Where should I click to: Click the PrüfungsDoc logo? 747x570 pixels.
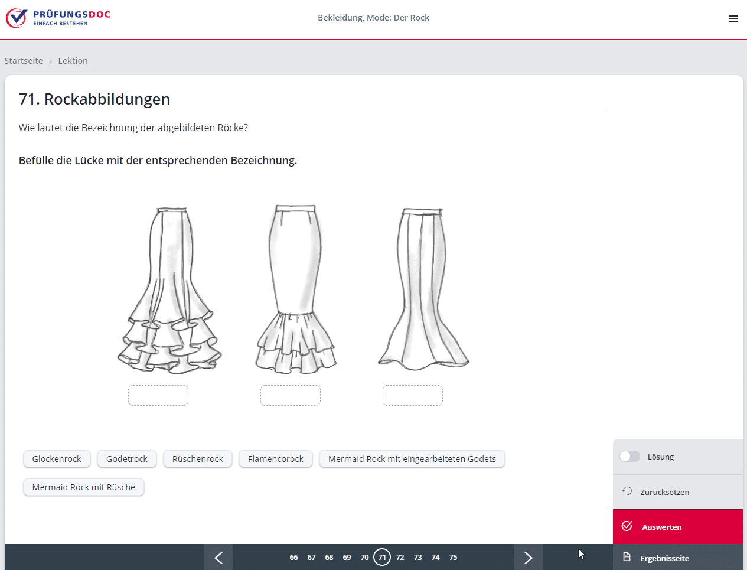pyautogui.click(x=58, y=18)
